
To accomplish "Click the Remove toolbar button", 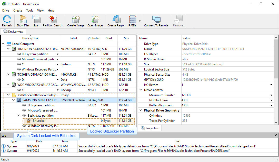I will point(178,21).
